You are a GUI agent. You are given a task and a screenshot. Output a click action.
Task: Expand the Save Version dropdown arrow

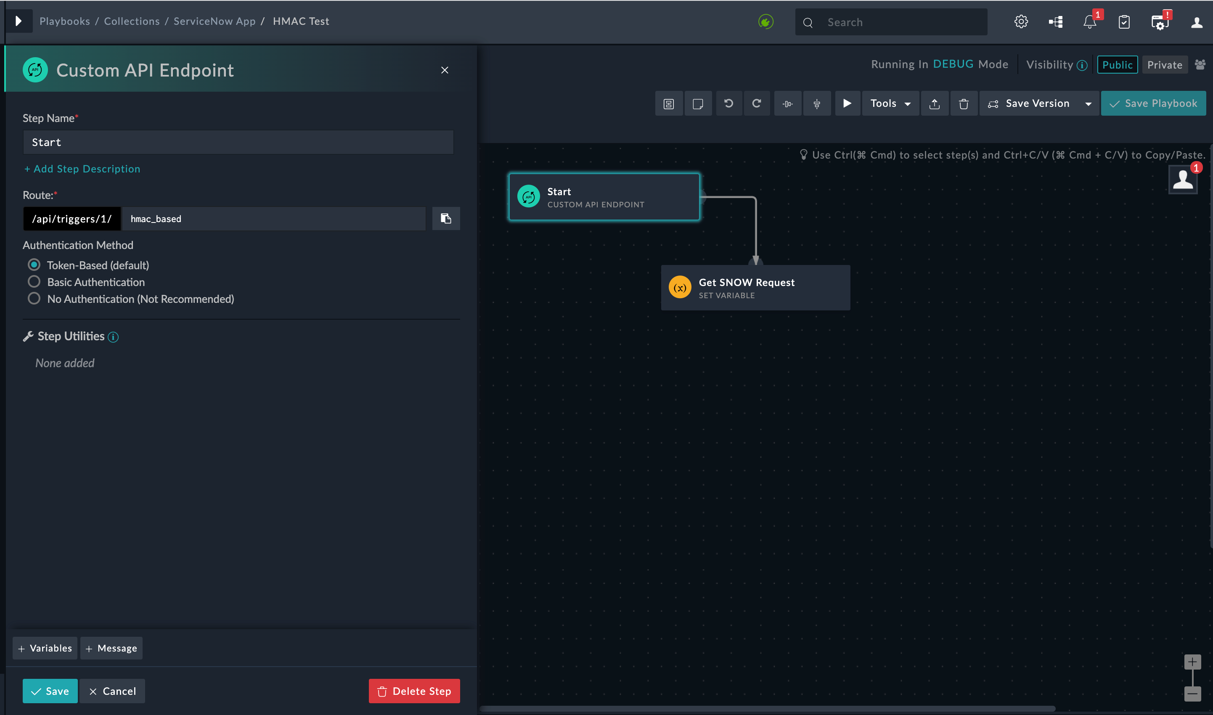tap(1088, 103)
